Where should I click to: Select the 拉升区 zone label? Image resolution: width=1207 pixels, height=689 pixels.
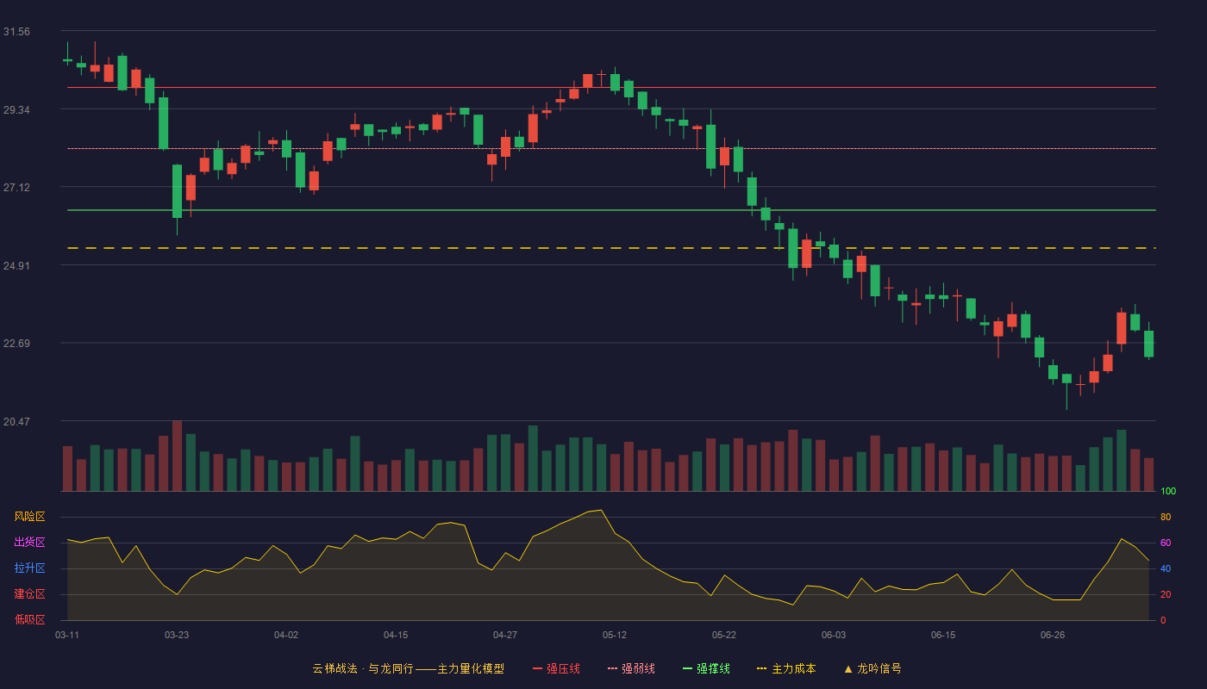[29, 568]
